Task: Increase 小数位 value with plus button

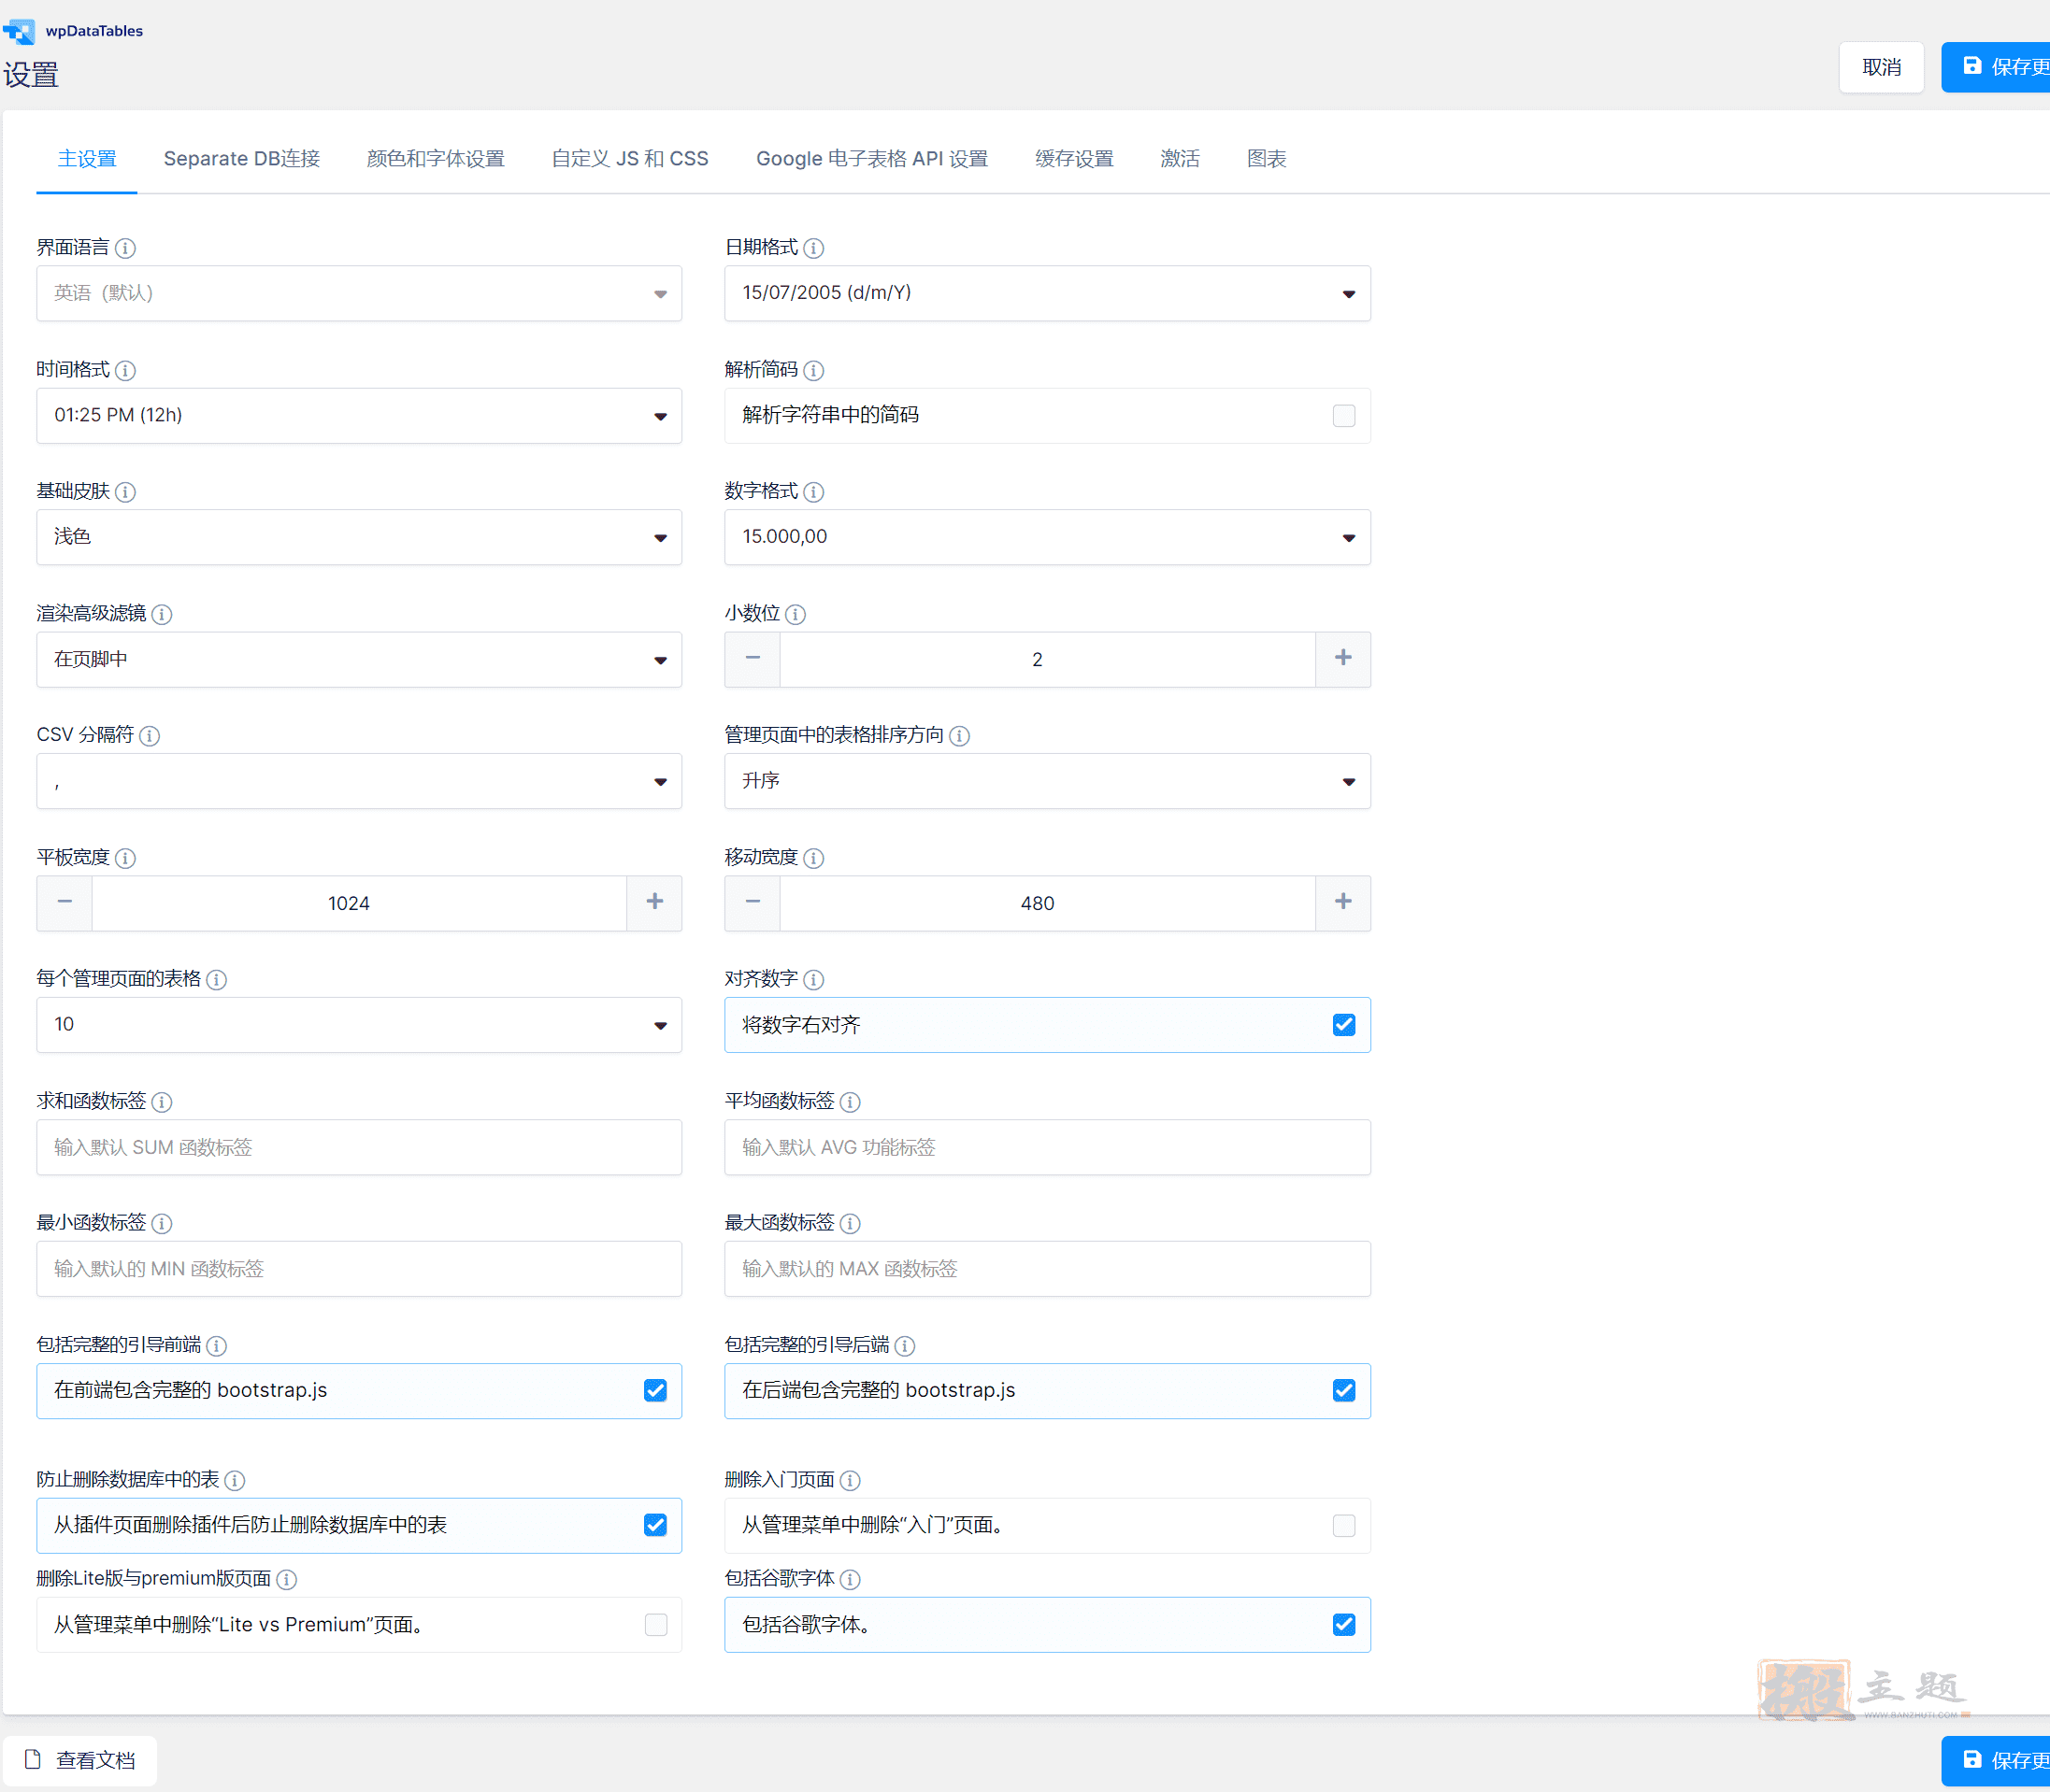Action: (1342, 658)
